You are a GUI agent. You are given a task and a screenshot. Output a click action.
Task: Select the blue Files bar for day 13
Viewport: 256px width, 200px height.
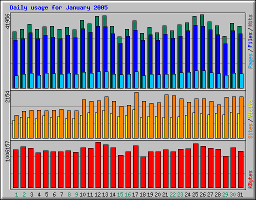click(x=105, y=49)
